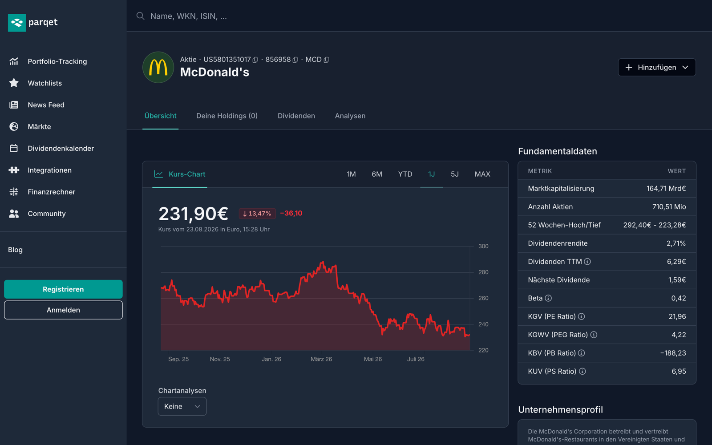The width and height of the screenshot is (712, 445).
Task: Click the Nächste Dividende row
Action: pyautogui.click(x=607, y=280)
